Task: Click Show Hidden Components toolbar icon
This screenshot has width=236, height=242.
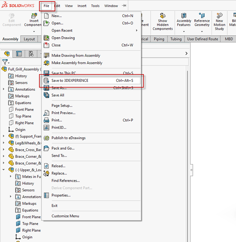Action: point(163,16)
